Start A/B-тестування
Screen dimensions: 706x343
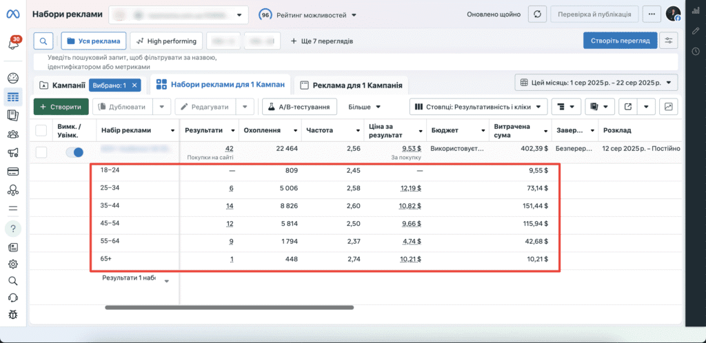point(299,107)
